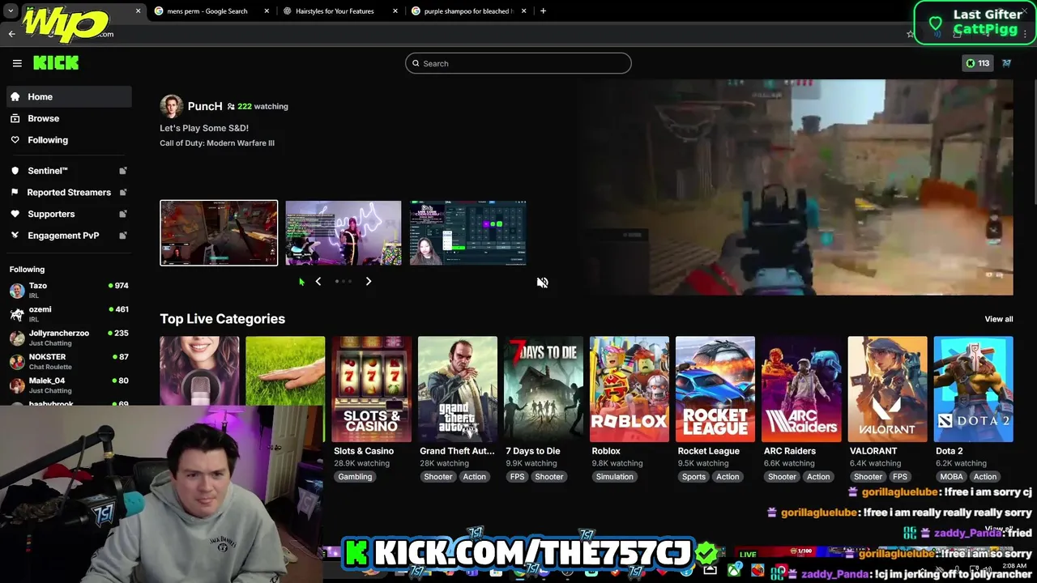The width and height of the screenshot is (1037, 583).
Task: Click the Supporters heart icon
Action: coord(15,214)
